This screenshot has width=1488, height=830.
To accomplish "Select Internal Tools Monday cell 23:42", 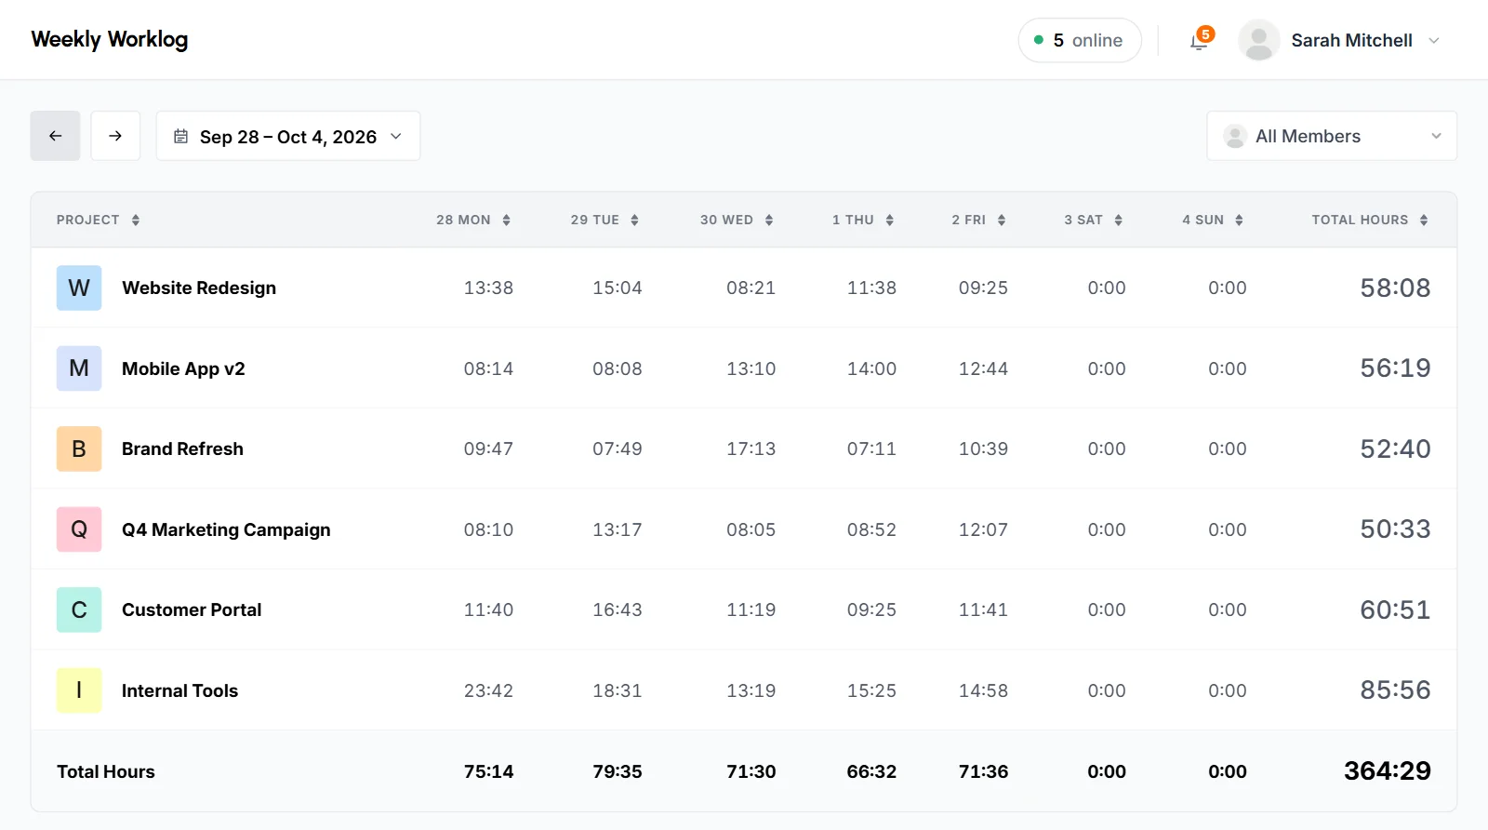I will pos(488,690).
